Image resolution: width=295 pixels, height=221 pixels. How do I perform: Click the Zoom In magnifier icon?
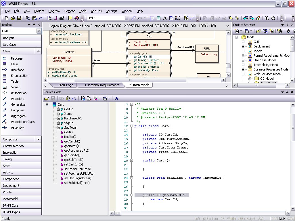(x=267, y=18)
